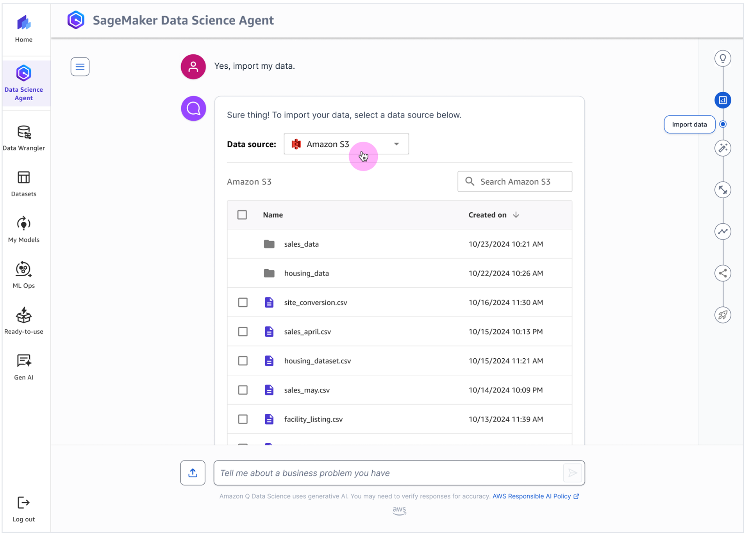The image size is (750, 539).
Task: Toggle the hamburger menu panel
Action: [80, 67]
